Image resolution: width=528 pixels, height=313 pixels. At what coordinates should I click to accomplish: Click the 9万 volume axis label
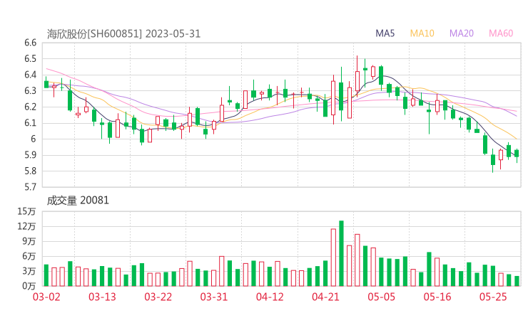coord(29,241)
